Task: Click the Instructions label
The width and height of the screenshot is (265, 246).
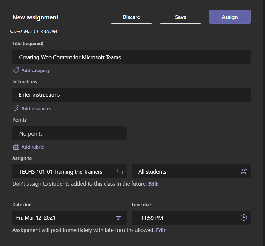Action: (x=25, y=82)
